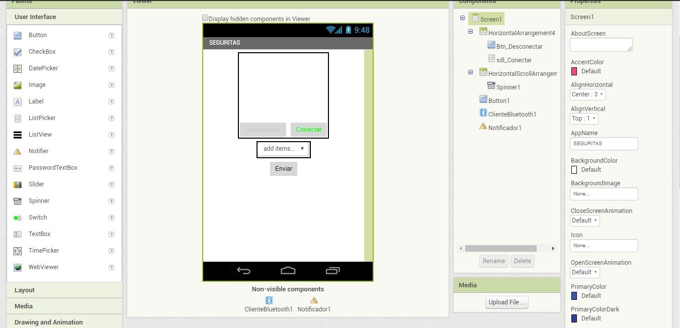Open the CloseScreenAnimation dropdown
Screen dimensions: 680x328
584,220
